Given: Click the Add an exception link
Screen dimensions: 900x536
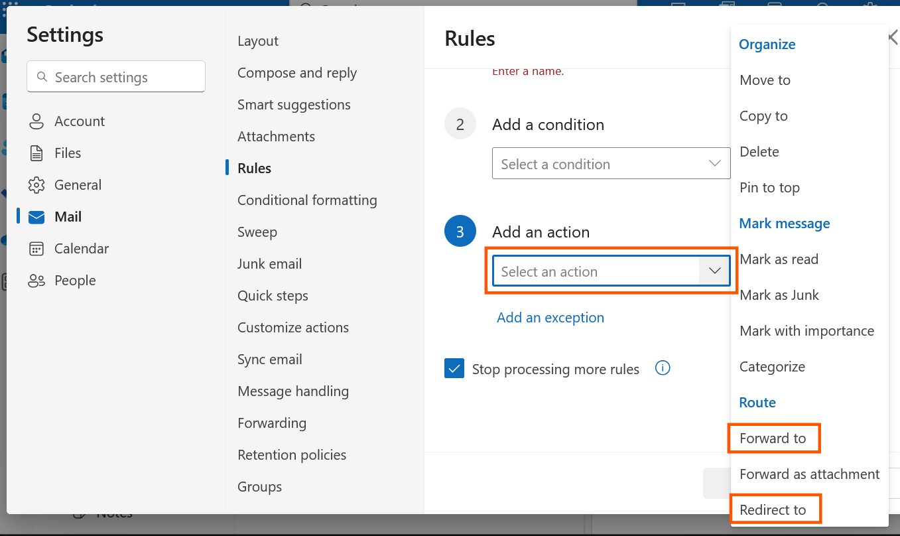Looking at the screenshot, I should (x=550, y=318).
